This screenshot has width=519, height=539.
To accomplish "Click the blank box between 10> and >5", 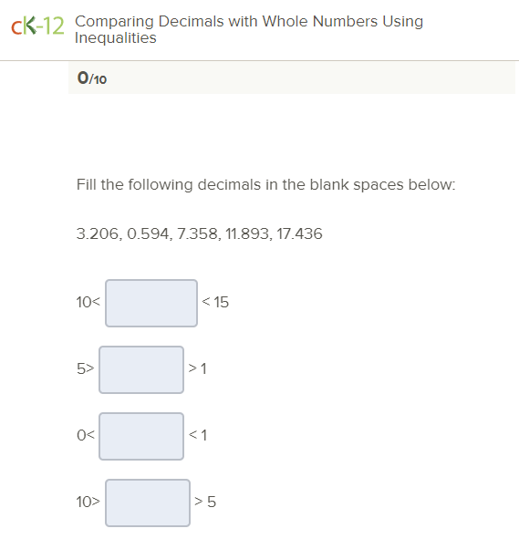I will pyautogui.click(x=148, y=503).
